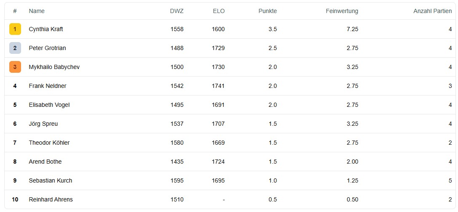Screen dimensions: 458x212
Task: Sort by the DWZ column header
Action: [177, 11]
